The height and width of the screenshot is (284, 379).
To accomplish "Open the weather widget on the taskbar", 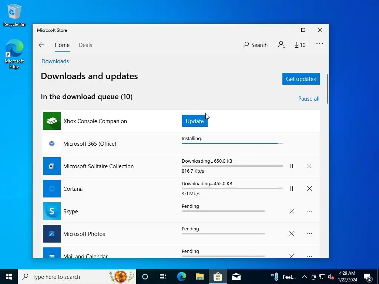I will [x=283, y=277].
